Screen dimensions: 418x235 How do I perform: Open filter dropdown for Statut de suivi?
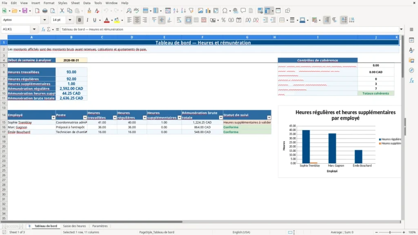[x=269, y=117]
